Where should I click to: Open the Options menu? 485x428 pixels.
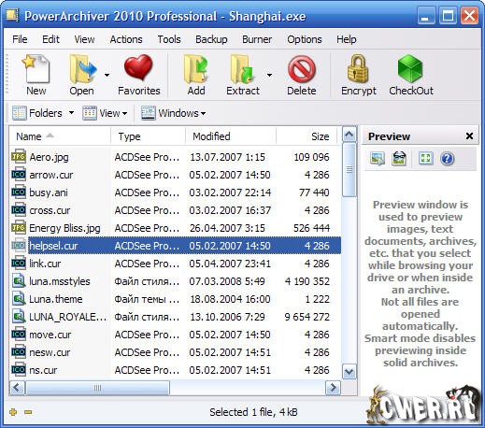coord(305,39)
